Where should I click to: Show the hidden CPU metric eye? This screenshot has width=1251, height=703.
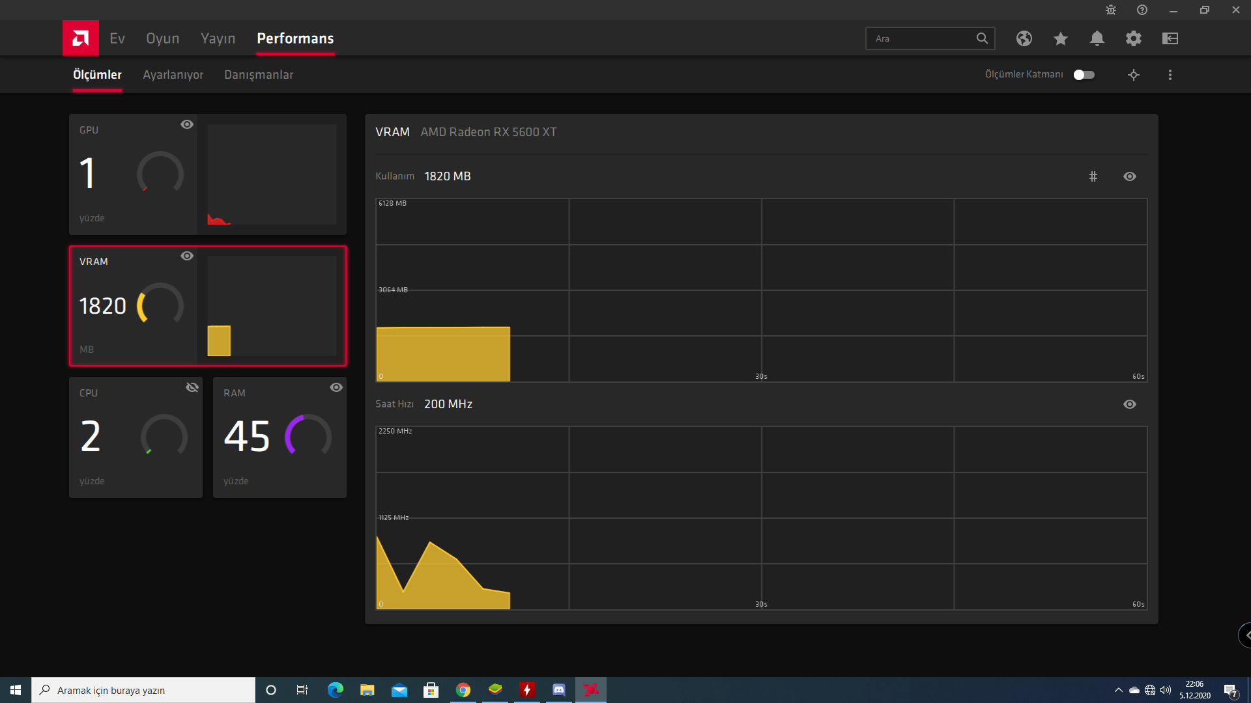pyautogui.click(x=192, y=387)
